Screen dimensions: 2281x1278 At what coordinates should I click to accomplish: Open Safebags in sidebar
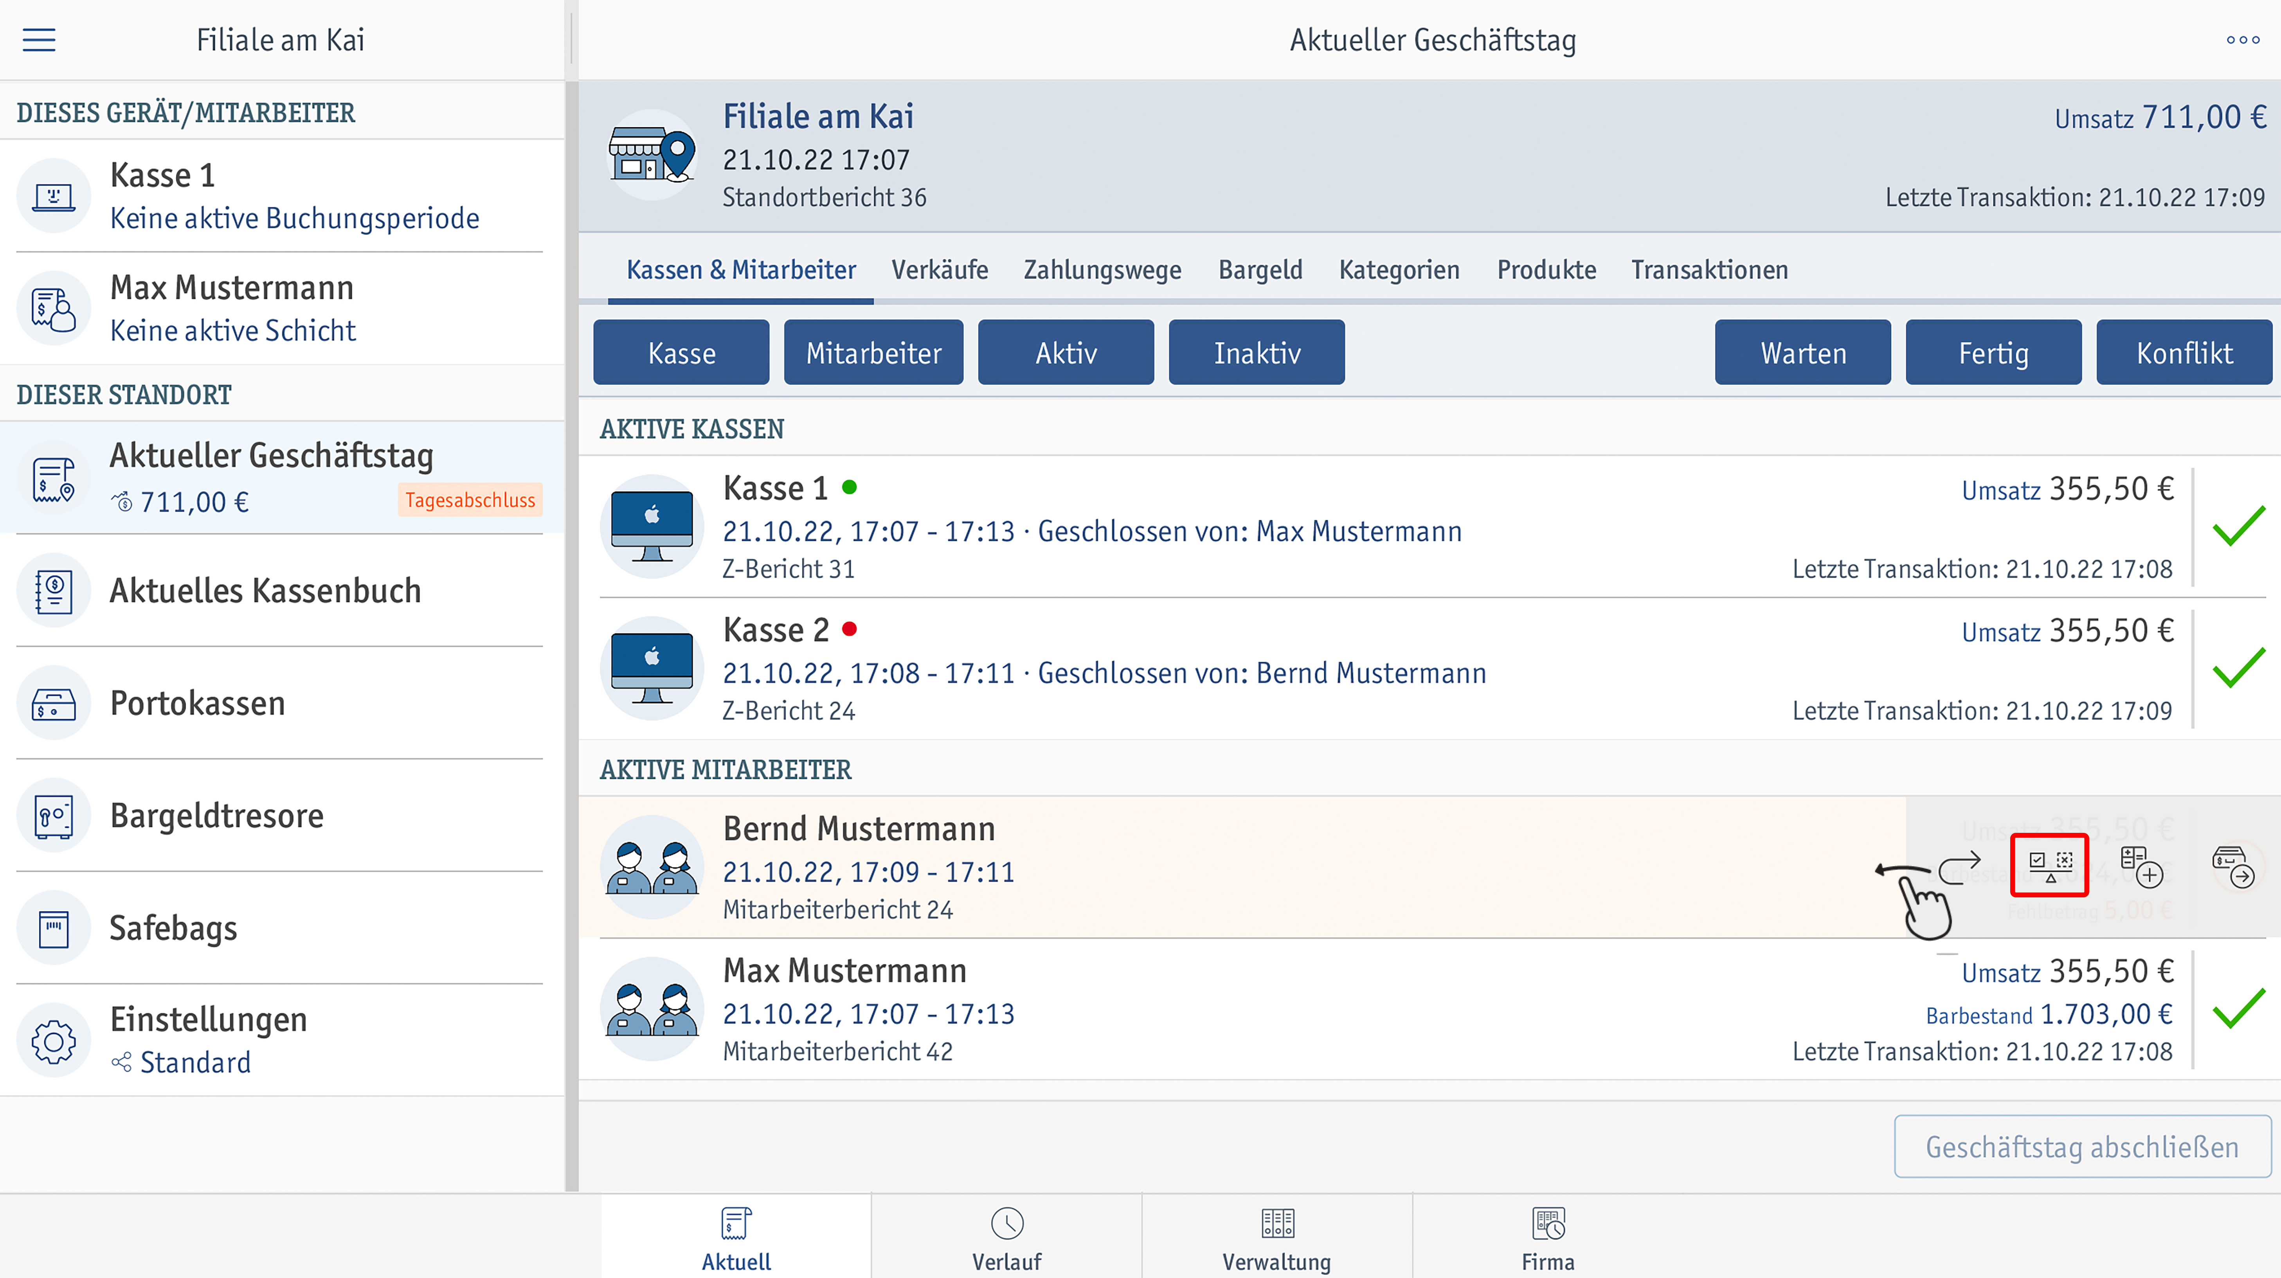[x=282, y=928]
